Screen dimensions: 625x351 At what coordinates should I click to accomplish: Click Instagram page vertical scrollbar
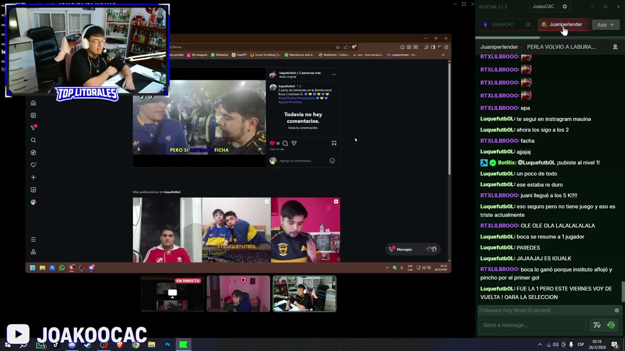click(449, 119)
